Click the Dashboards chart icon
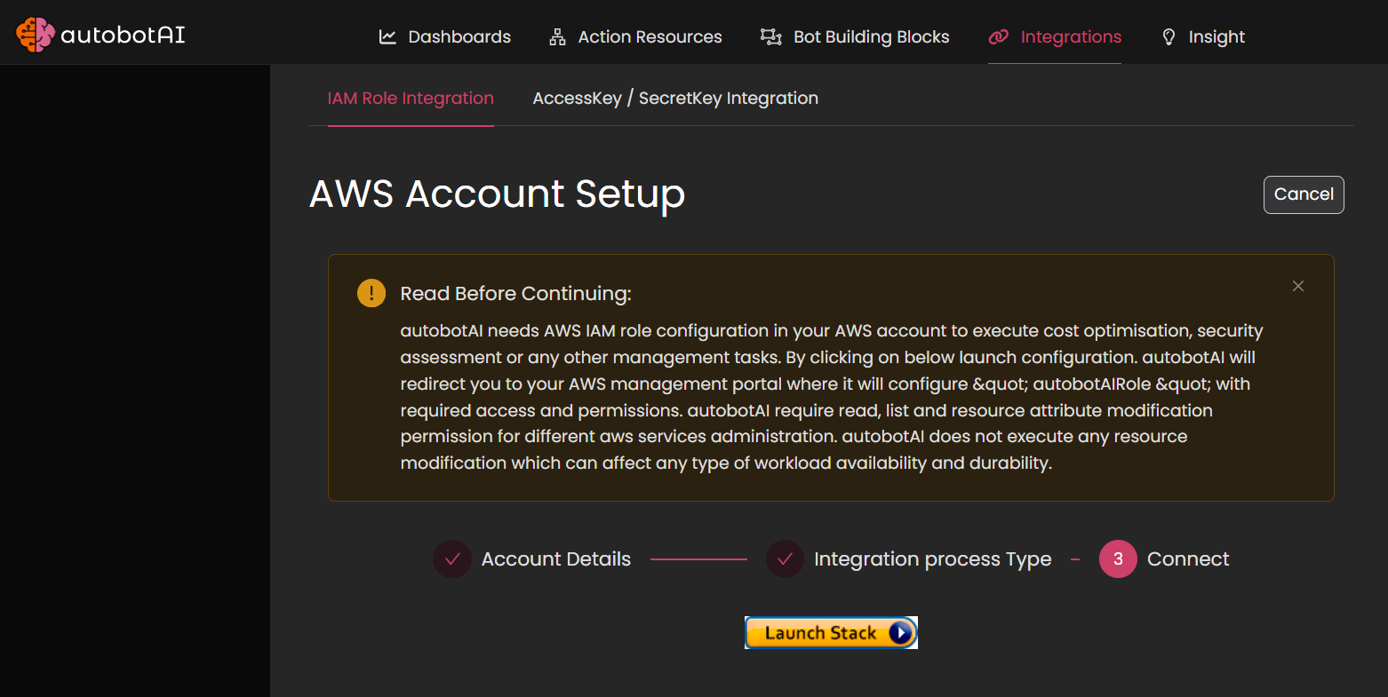The height and width of the screenshot is (697, 1388). tap(387, 36)
